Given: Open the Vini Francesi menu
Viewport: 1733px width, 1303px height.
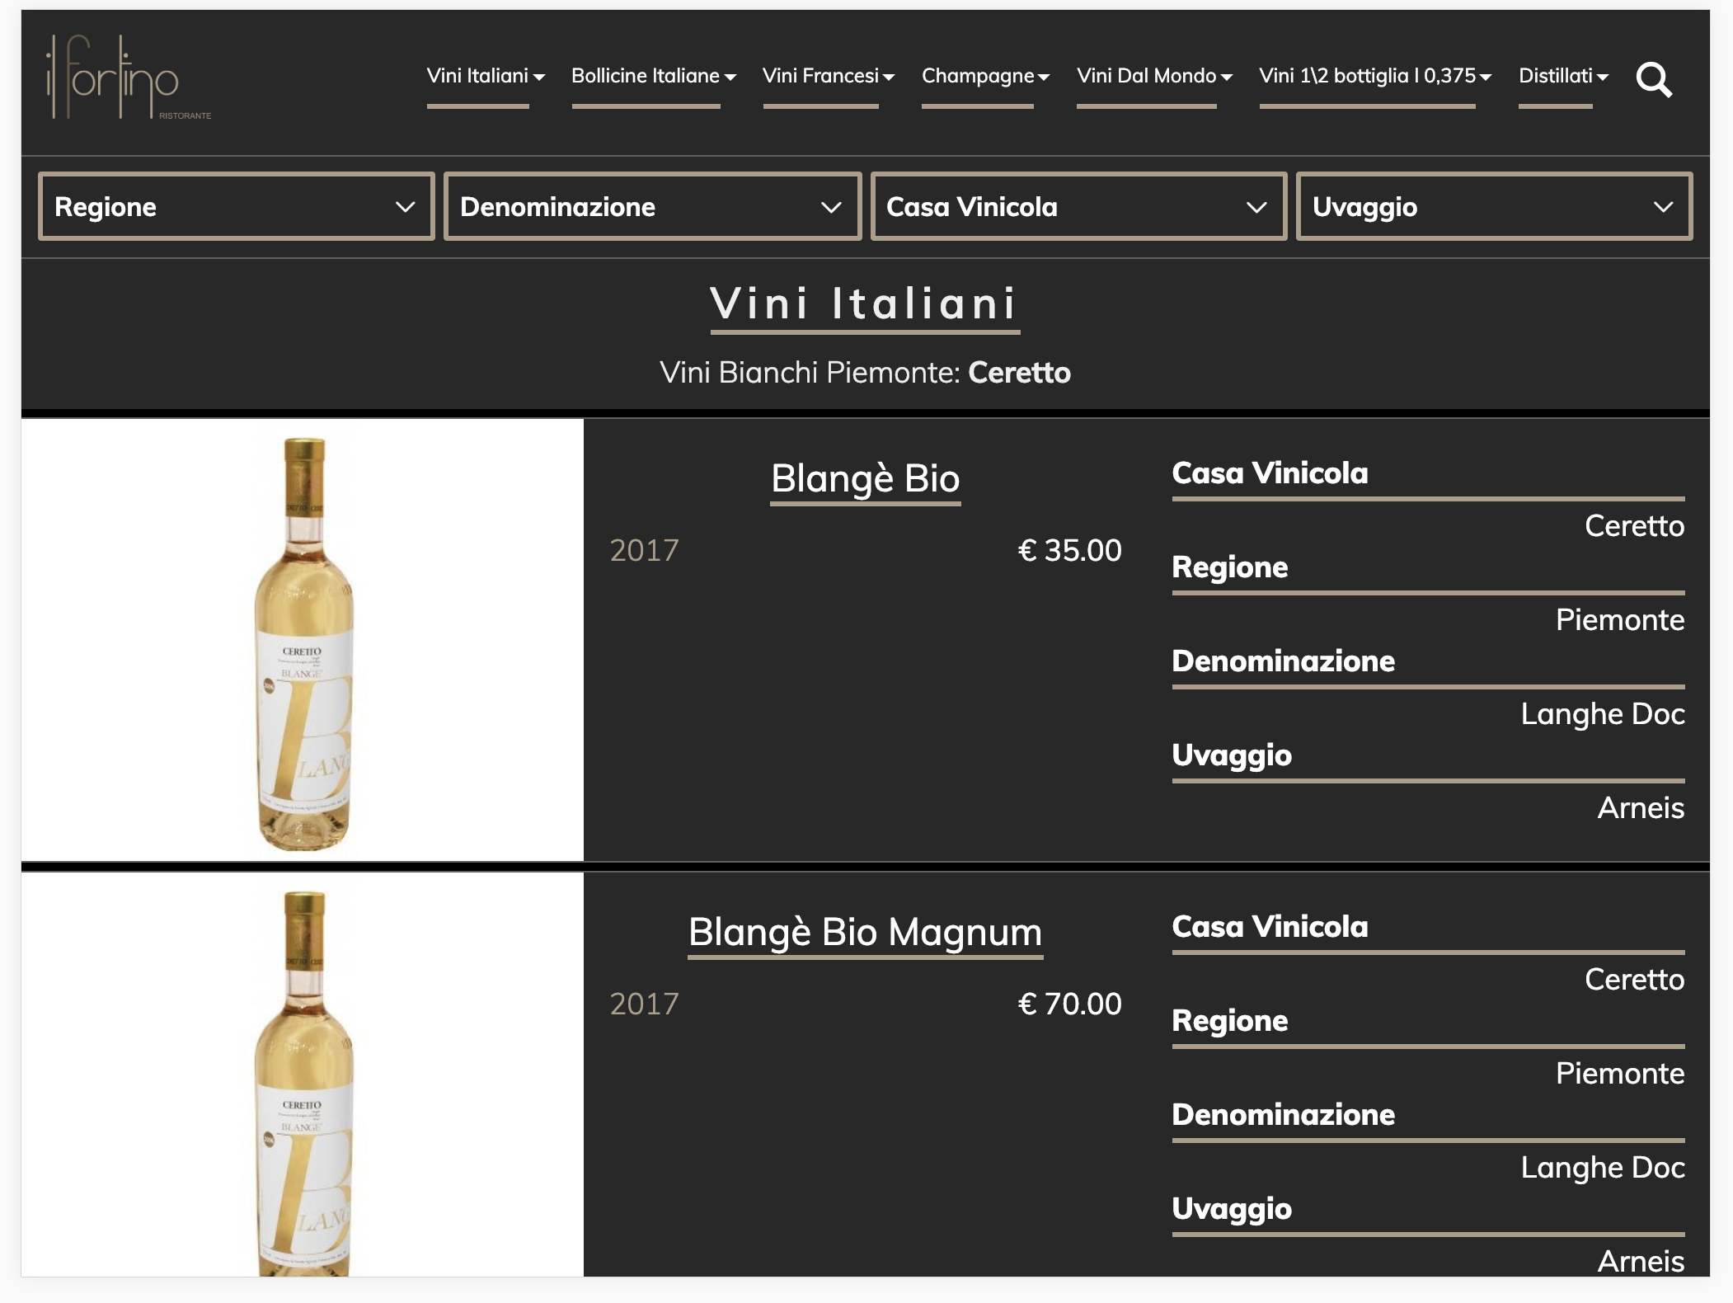Looking at the screenshot, I should (829, 76).
